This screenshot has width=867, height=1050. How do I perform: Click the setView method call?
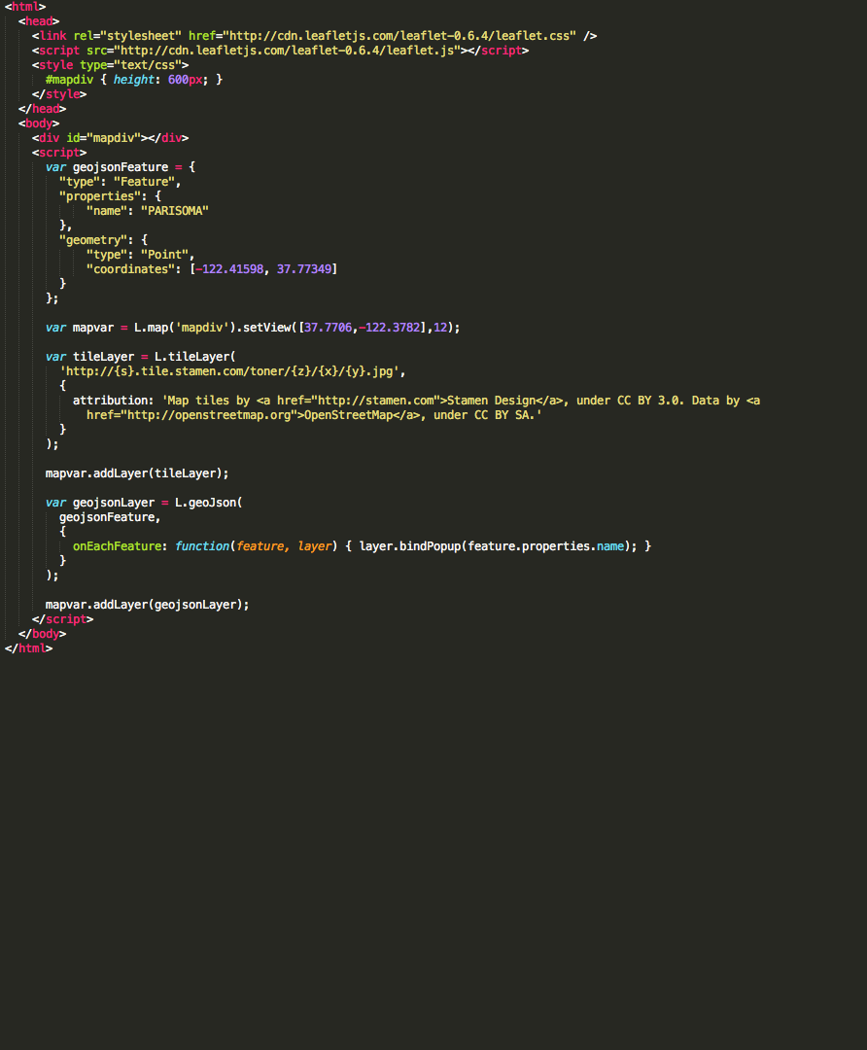[x=267, y=328]
